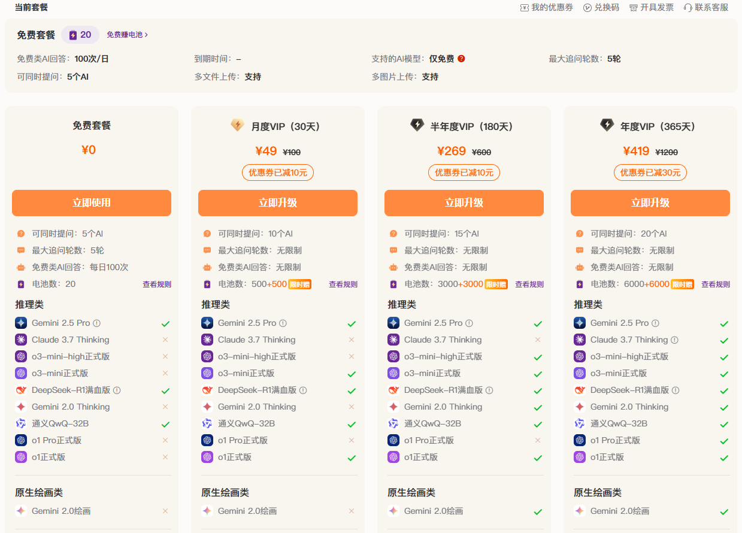Click price ¥419 in 年度VIP
Image resolution: width=742 pixels, height=533 pixels.
(636, 151)
